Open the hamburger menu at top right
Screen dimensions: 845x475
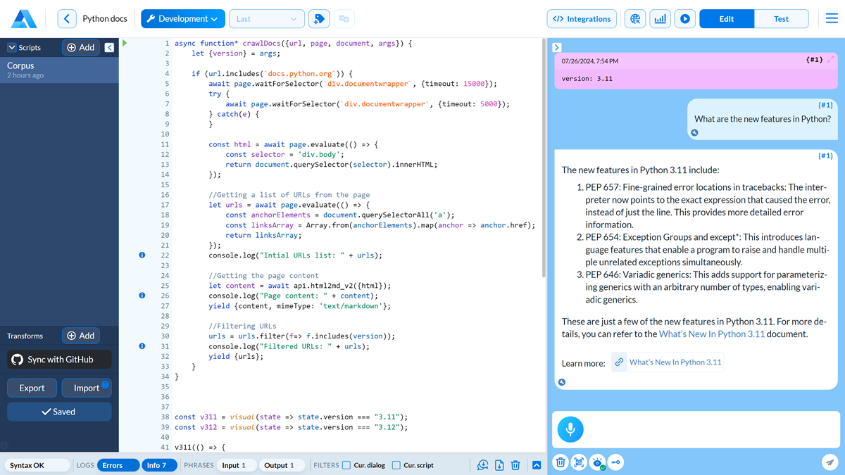click(832, 18)
